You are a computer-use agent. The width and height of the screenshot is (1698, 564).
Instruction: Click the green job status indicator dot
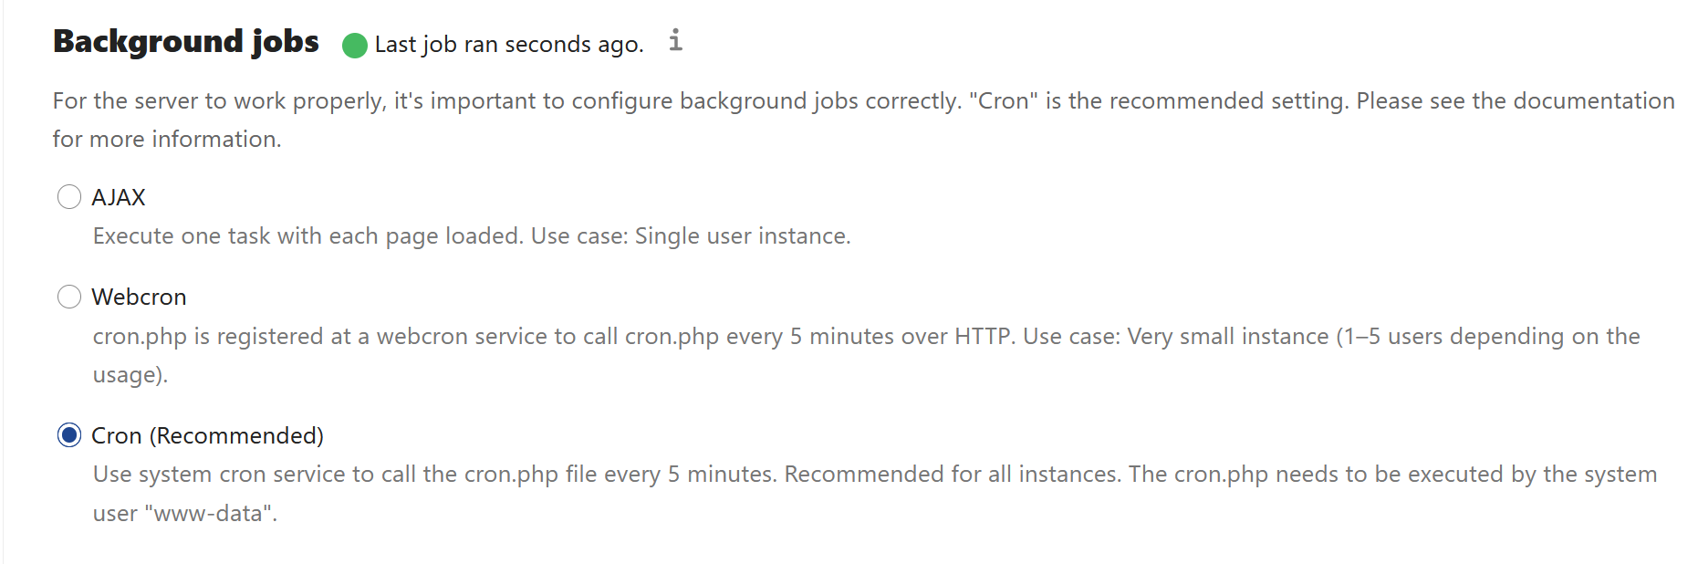(355, 45)
